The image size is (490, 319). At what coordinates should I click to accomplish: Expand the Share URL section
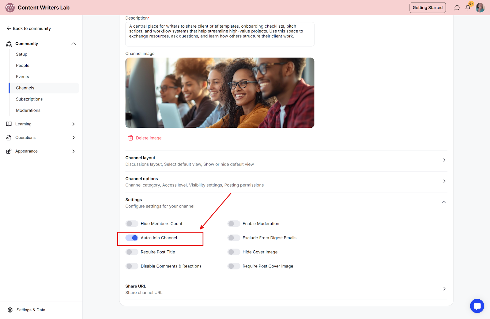coord(286,289)
